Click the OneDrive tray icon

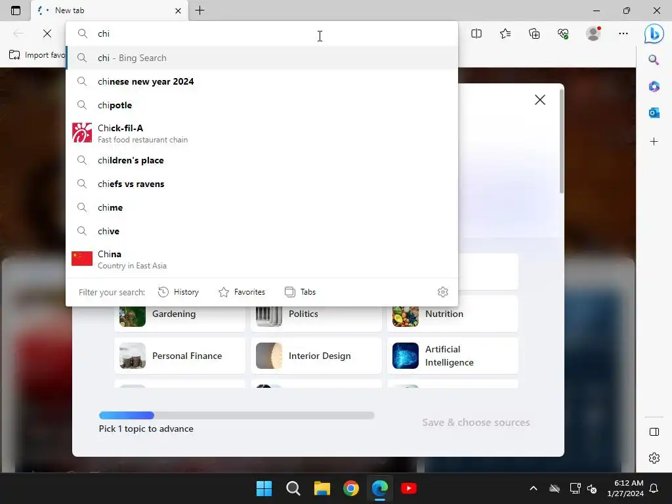pyautogui.click(x=555, y=488)
